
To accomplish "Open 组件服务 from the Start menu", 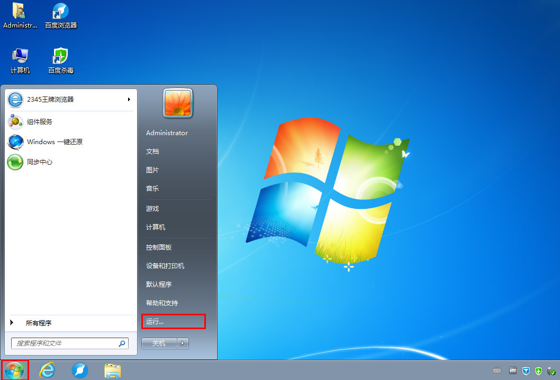I will click(40, 122).
